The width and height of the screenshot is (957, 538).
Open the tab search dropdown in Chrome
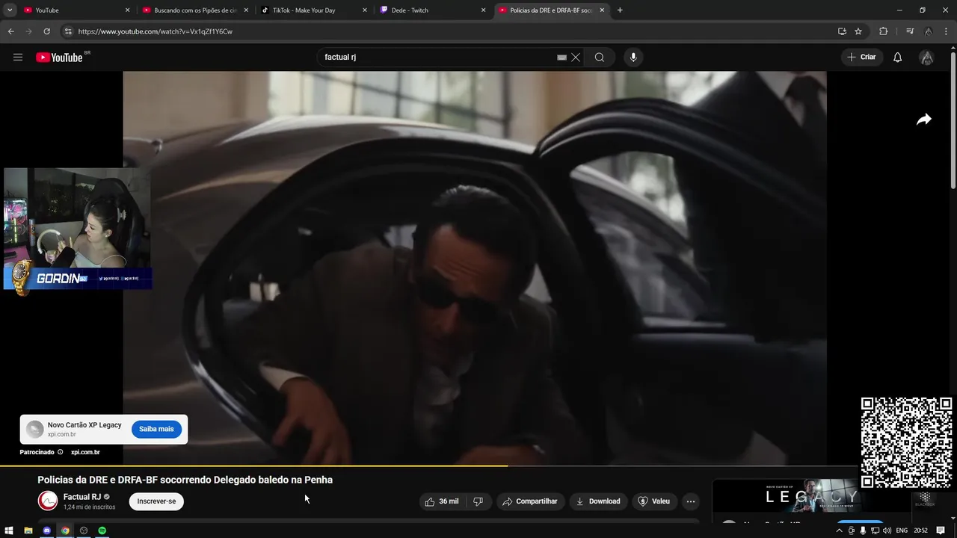(x=10, y=10)
